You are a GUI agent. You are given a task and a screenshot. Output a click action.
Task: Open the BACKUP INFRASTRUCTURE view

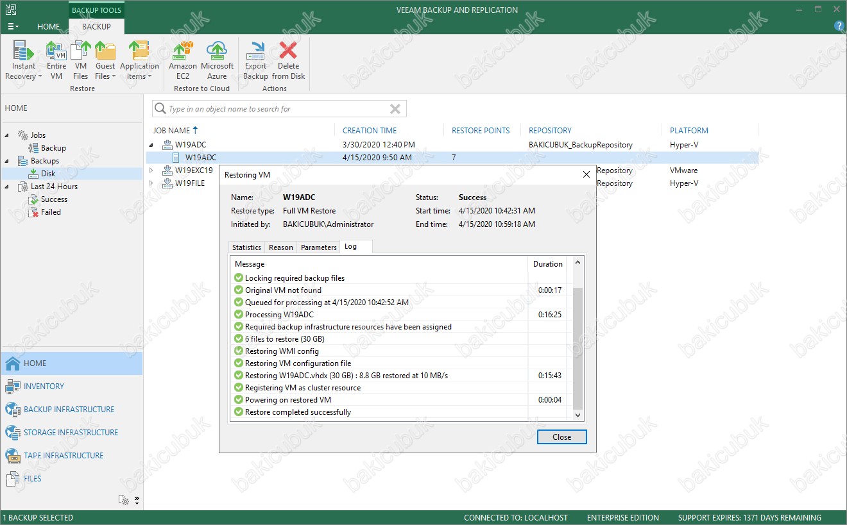tap(71, 410)
